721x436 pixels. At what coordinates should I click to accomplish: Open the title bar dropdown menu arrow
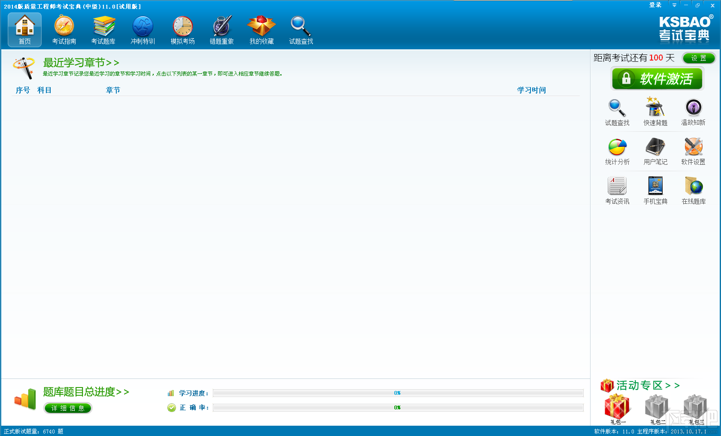click(x=674, y=6)
